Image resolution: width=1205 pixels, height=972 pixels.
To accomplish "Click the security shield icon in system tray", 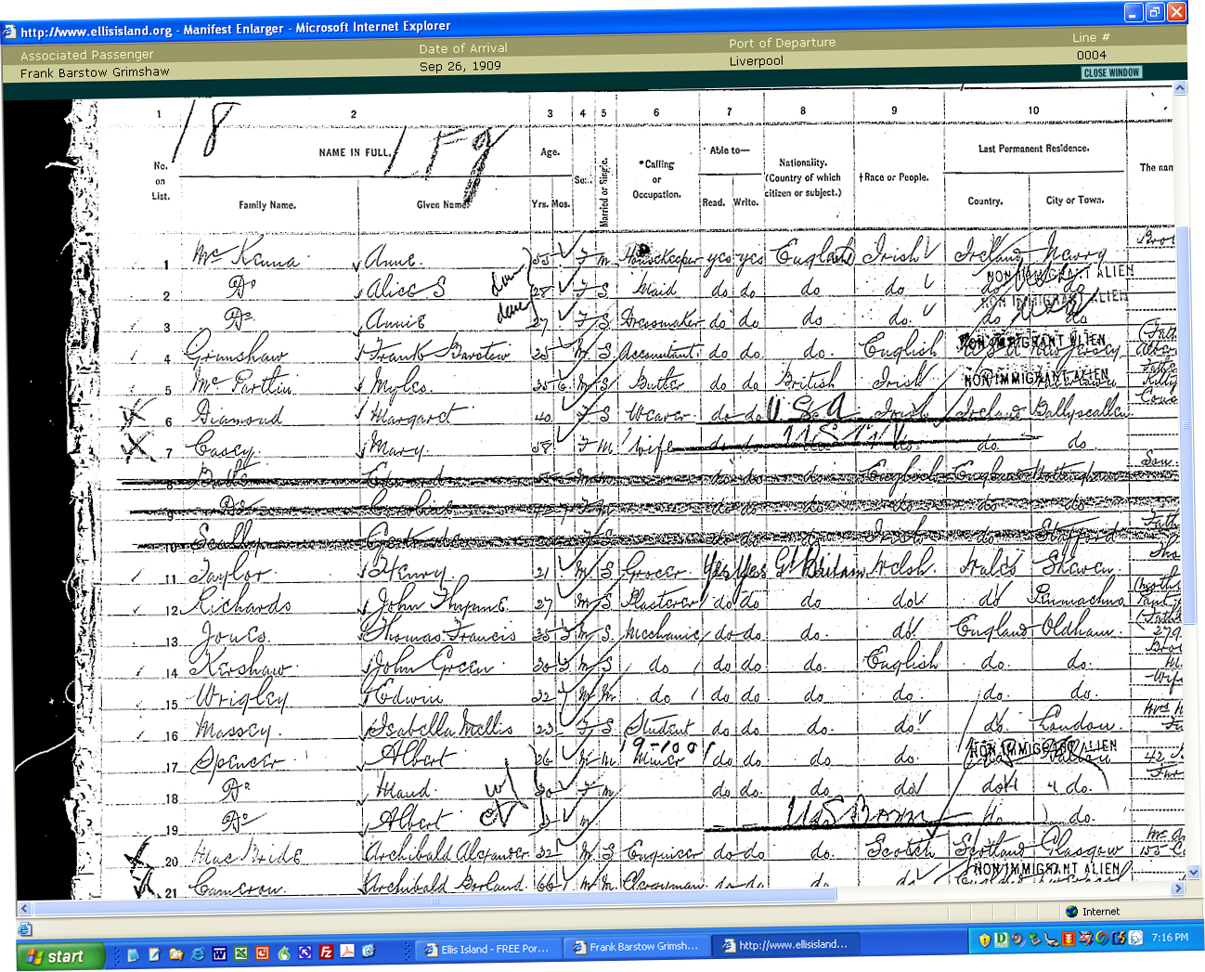I will coord(984,940).
